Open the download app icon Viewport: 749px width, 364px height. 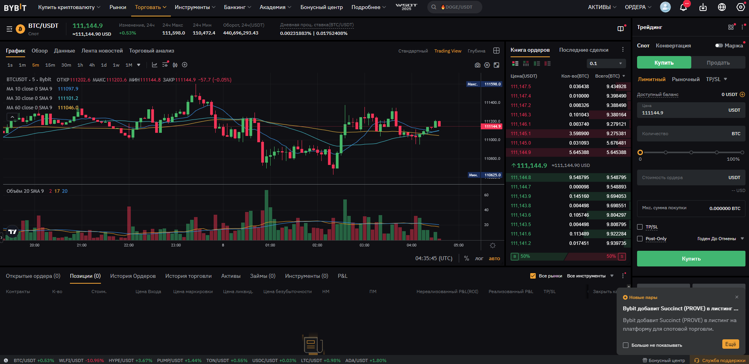coord(703,7)
